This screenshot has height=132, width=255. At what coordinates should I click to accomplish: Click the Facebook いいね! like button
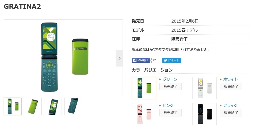[x=141, y=60]
